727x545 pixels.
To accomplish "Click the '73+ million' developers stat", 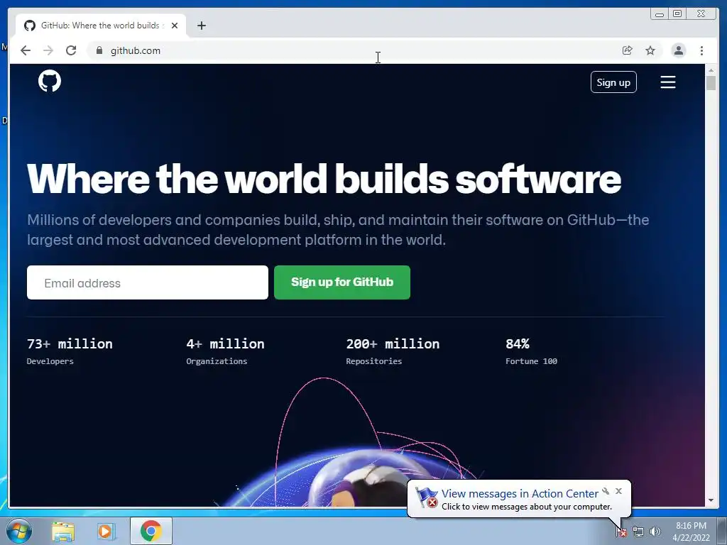I will point(70,344).
